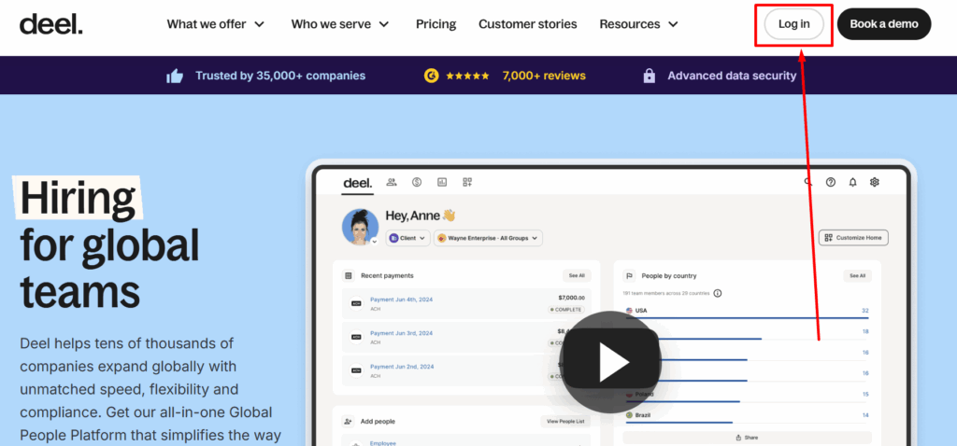Viewport: 957px width, 446px height.
Task: Click the COMPLETE status badge for $7,000.00 payment
Action: (565, 310)
